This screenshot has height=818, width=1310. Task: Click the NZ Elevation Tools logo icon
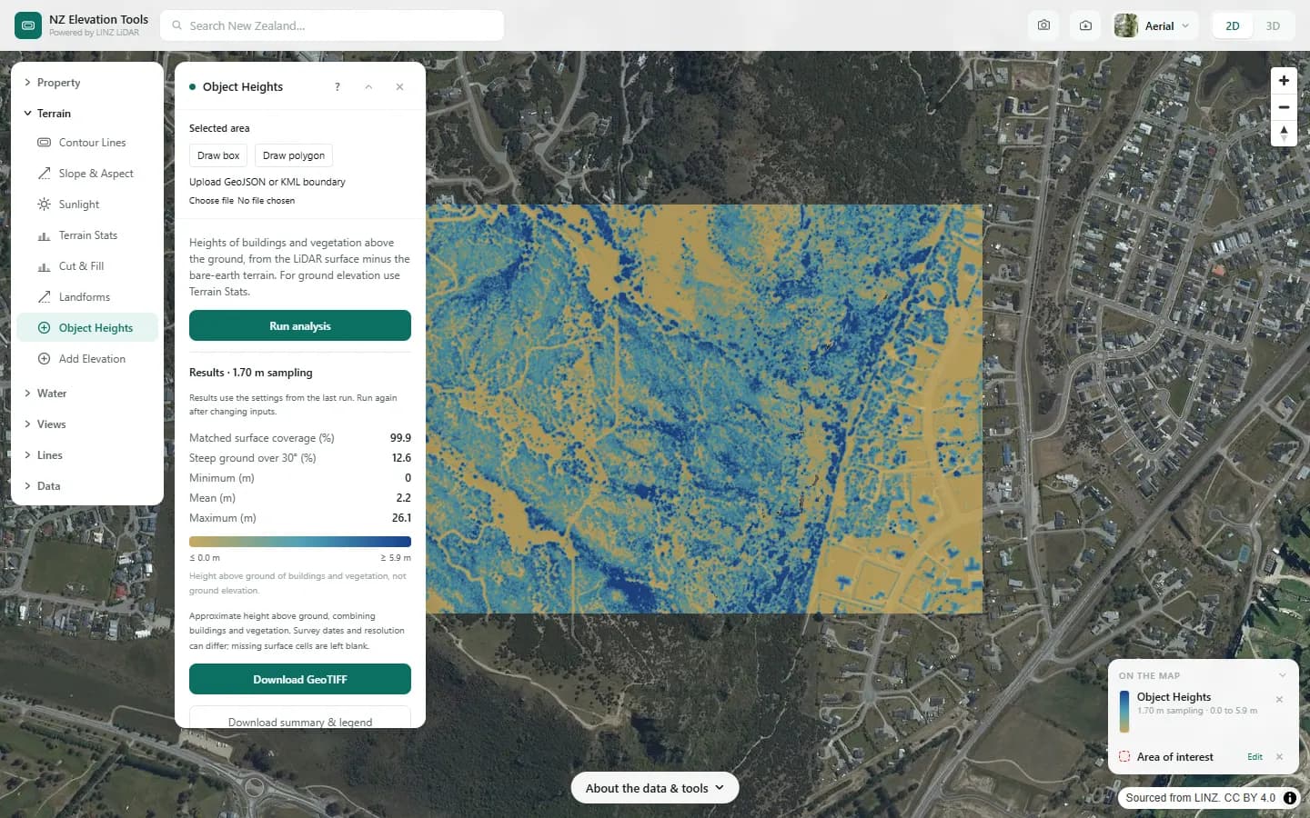[28, 25]
